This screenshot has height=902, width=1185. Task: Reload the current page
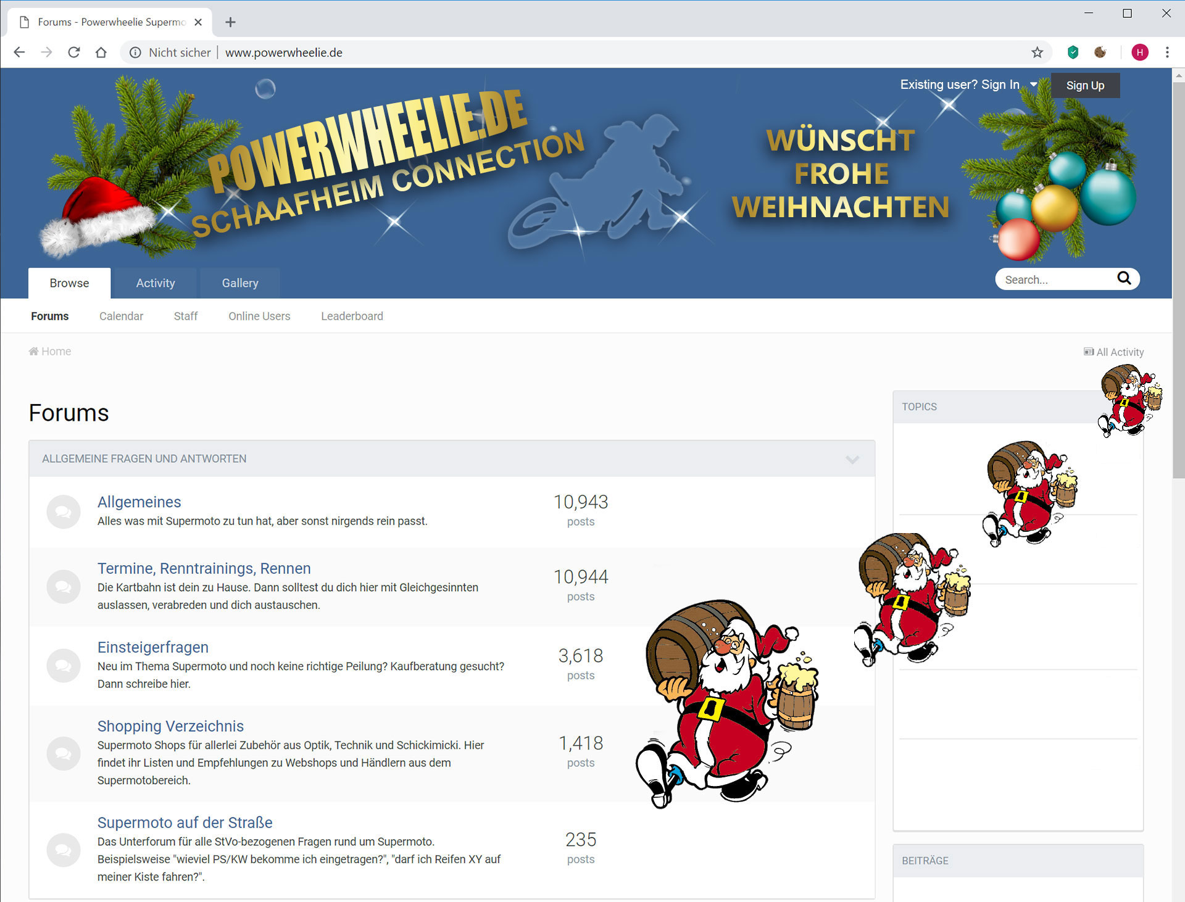74,52
